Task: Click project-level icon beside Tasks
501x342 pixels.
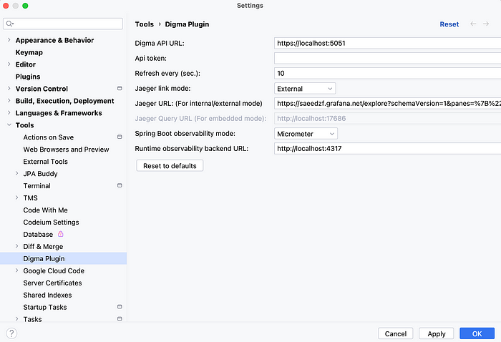Action: point(120,318)
